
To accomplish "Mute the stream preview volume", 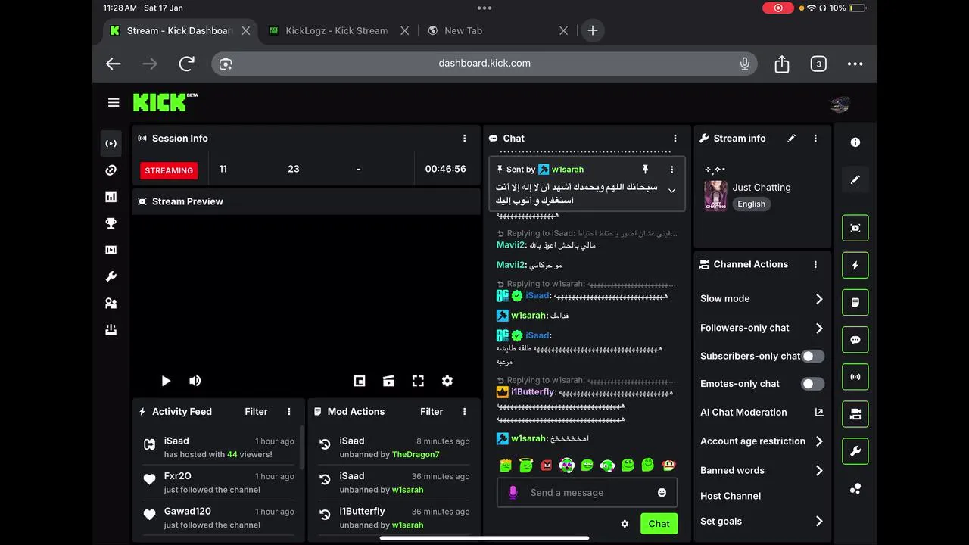I will [195, 381].
